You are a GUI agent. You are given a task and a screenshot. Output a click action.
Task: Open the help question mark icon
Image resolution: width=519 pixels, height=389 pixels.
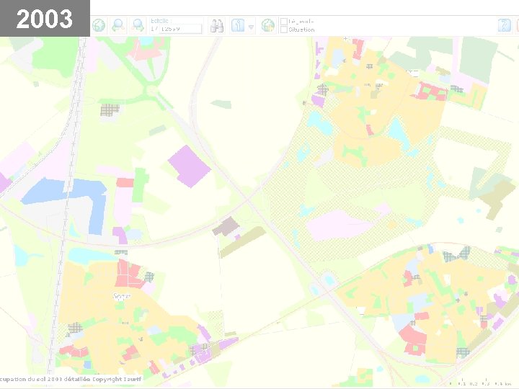point(504,25)
